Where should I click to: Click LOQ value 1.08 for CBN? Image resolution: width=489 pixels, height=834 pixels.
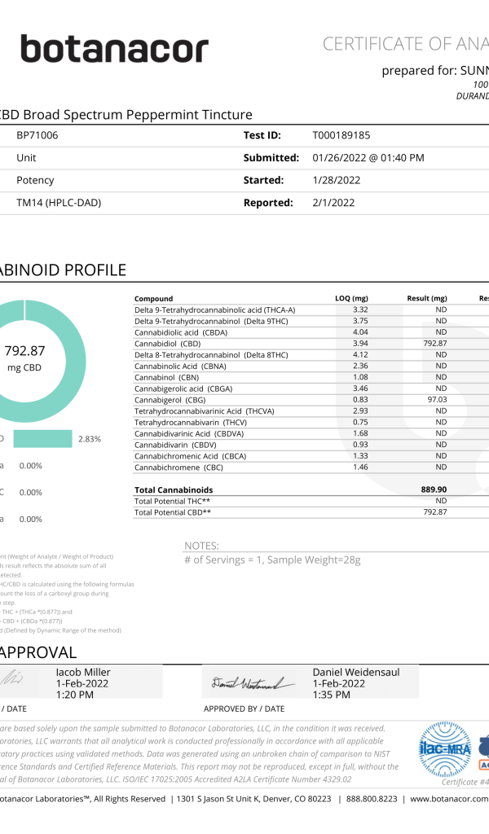(360, 377)
